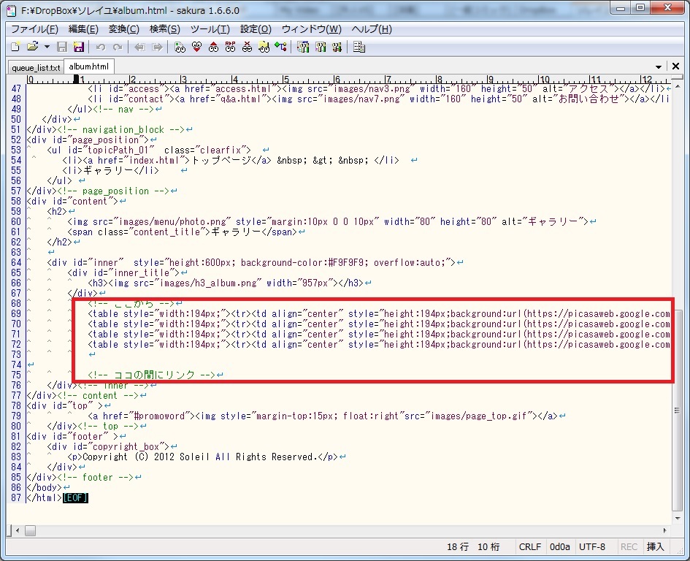Open common settings icon
Screen dimensions: 690x561
337,47
